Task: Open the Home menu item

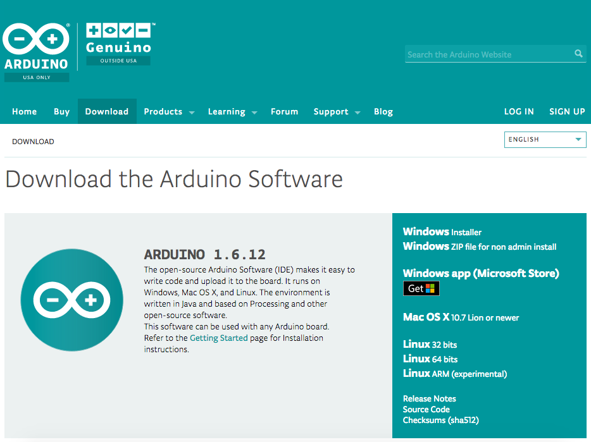Action: (25, 111)
